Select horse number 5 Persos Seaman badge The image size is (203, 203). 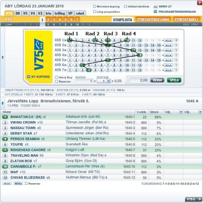click(5, 139)
